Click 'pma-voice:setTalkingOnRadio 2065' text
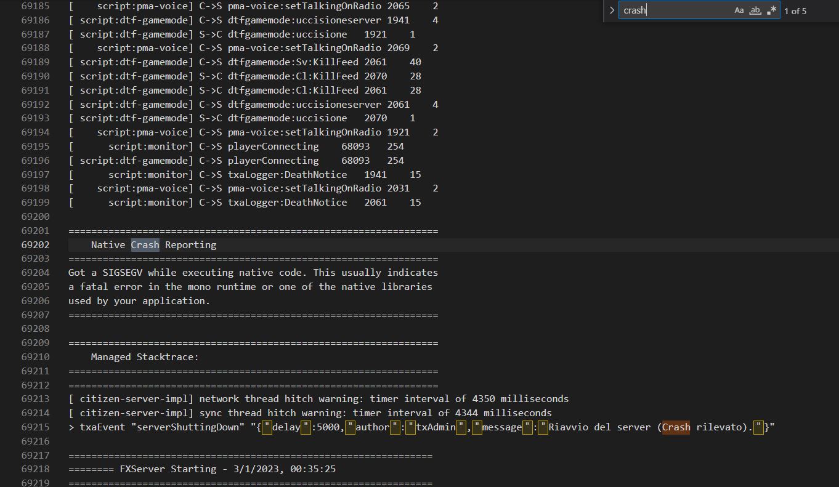The height and width of the screenshot is (487, 839). 318,6
